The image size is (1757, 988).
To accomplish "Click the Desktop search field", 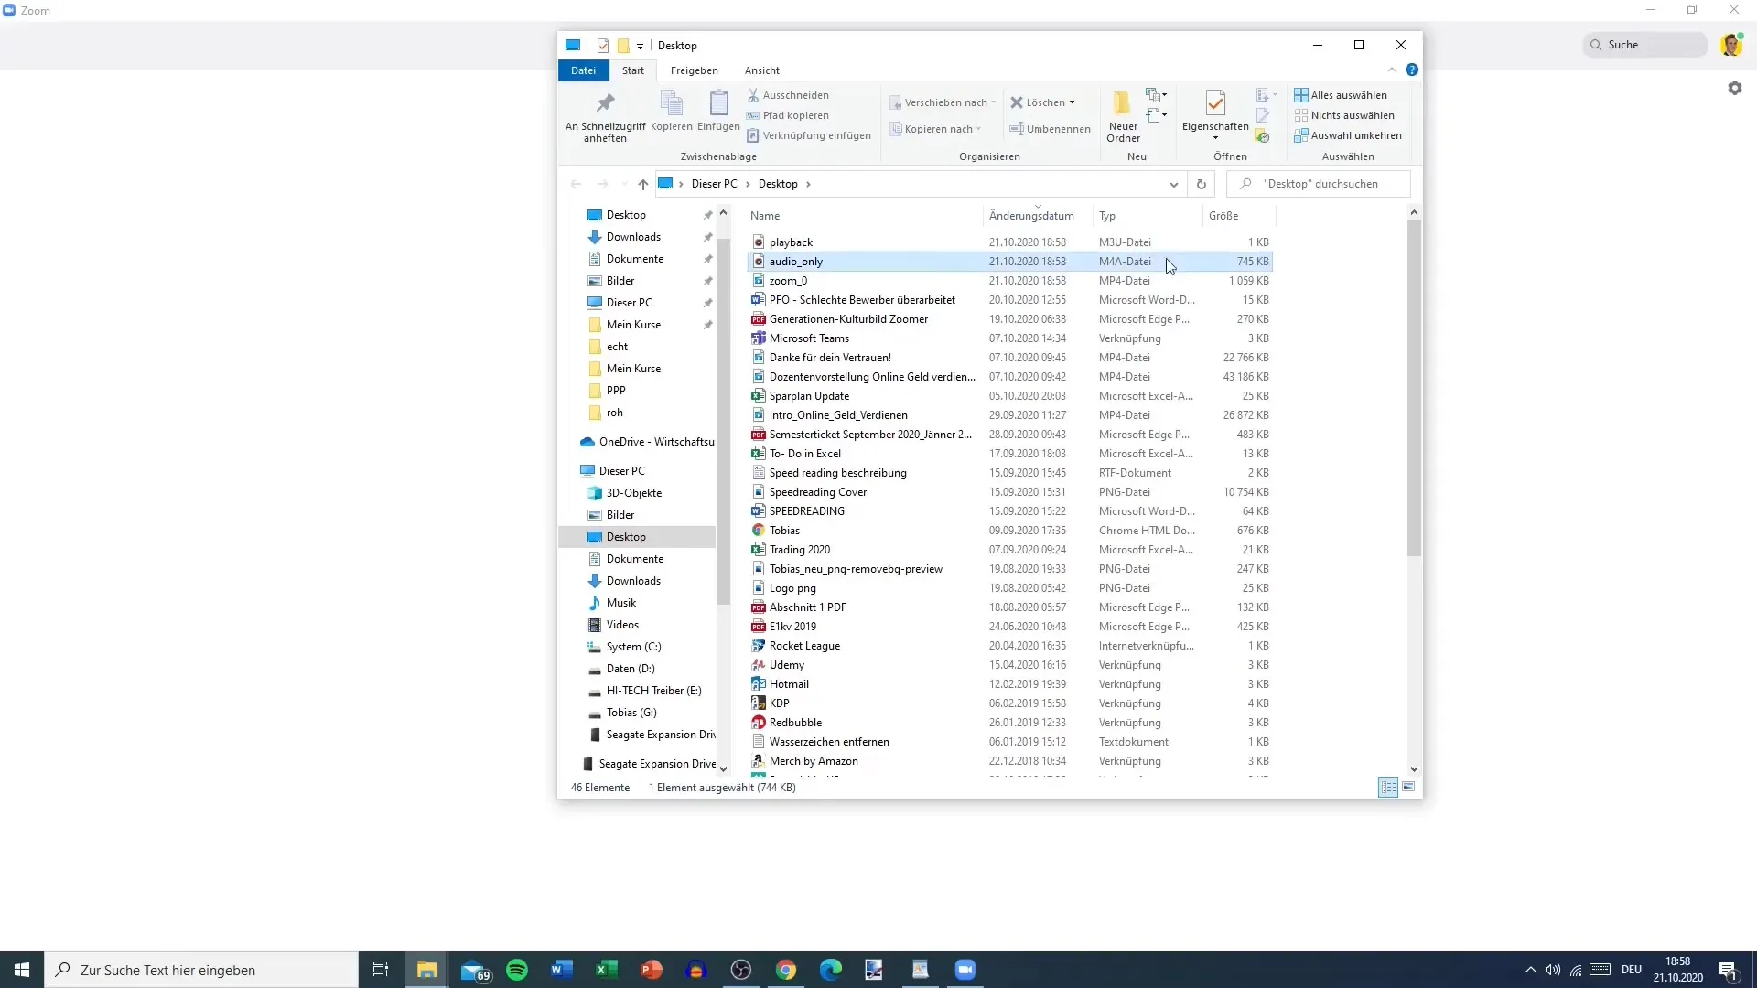I will (1318, 184).
